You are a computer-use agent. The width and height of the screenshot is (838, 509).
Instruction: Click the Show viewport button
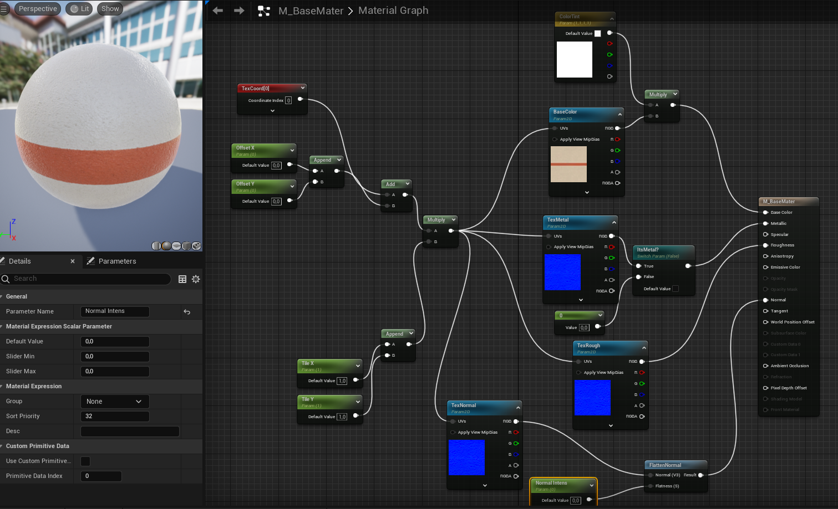click(x=110, y=9)
